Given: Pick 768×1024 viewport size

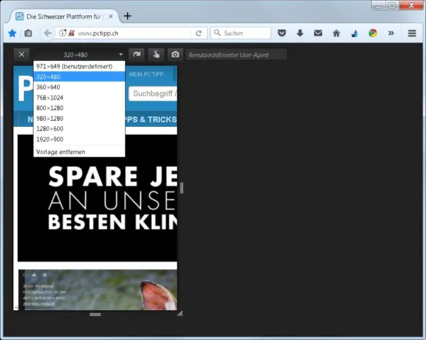Looking at the screenshot, I should tap(50, 98).
